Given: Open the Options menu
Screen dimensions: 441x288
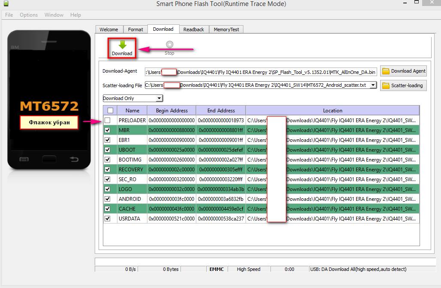Looking at the screenshot, I should coord(29,15).
